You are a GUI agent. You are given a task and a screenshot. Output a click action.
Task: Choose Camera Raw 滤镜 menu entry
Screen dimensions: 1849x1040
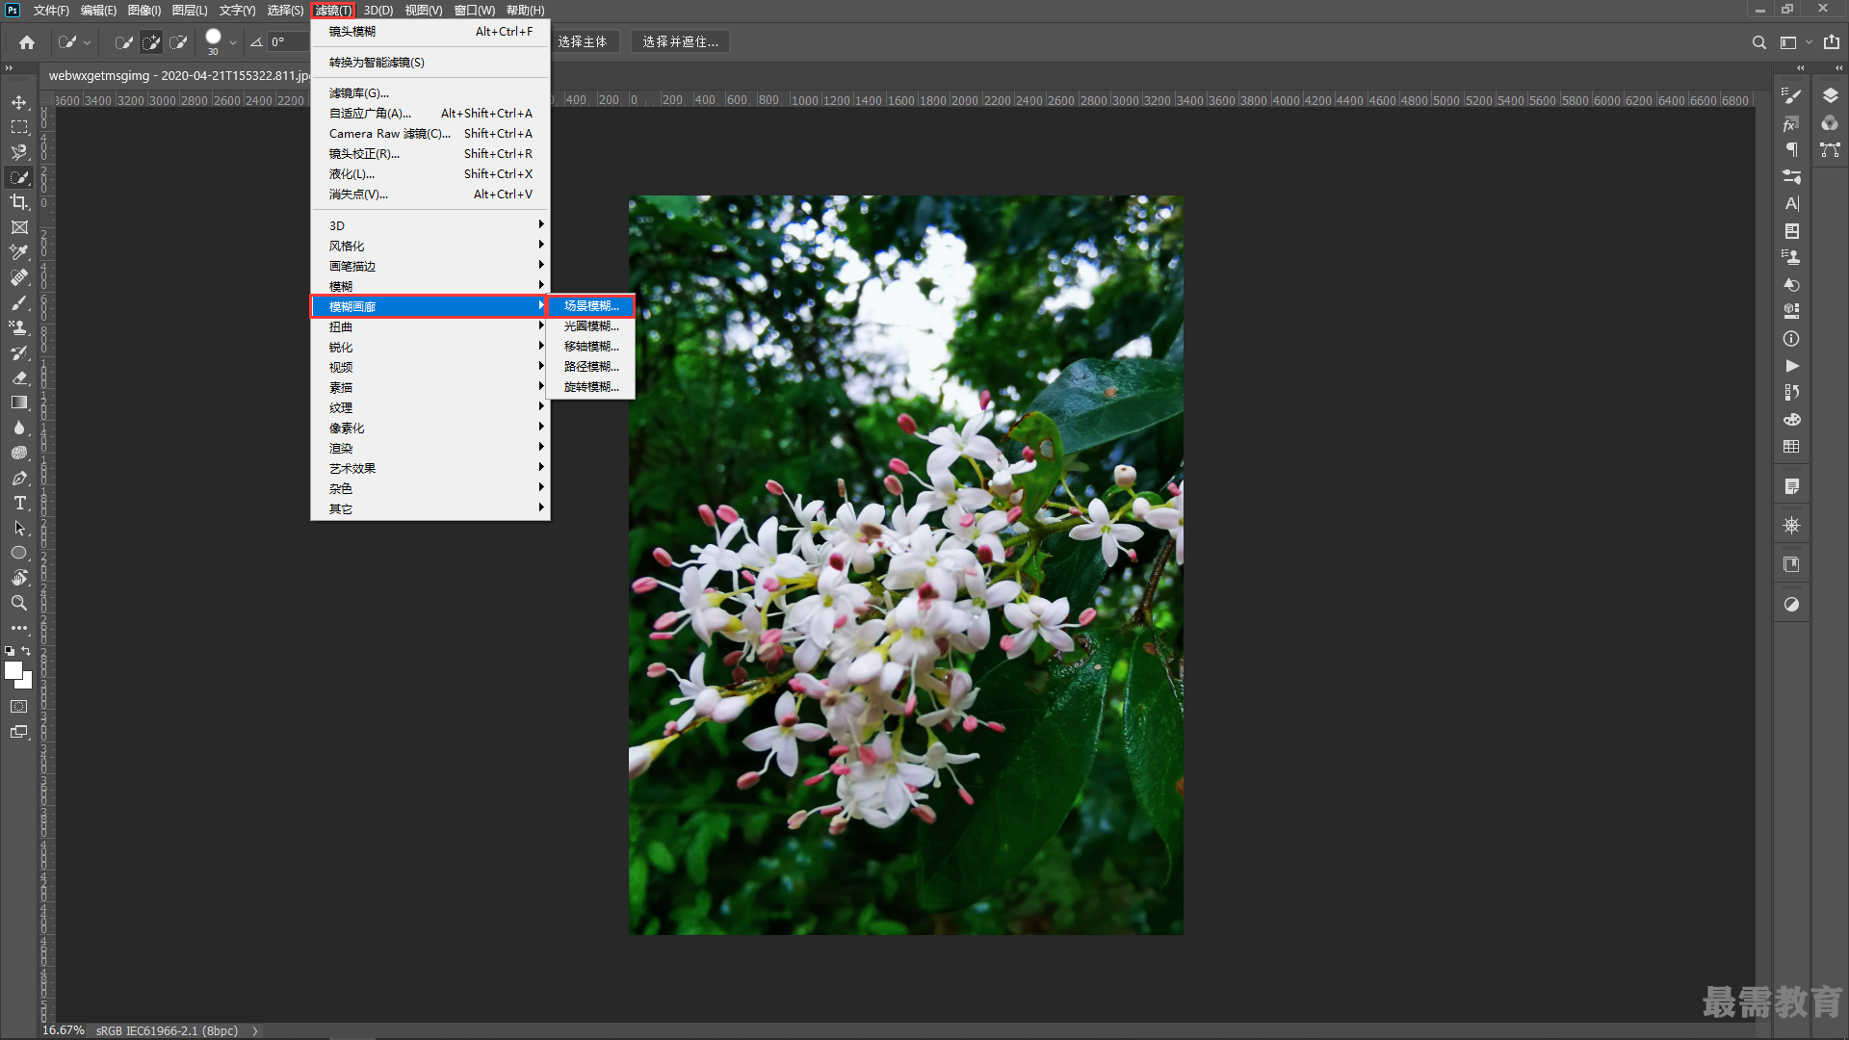coord(430,133)
